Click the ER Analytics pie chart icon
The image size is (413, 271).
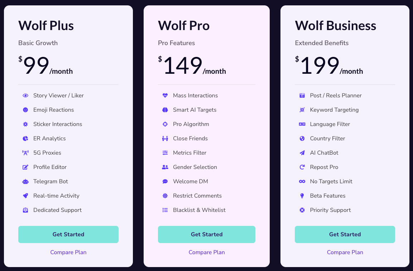click(x=25, y=139)
